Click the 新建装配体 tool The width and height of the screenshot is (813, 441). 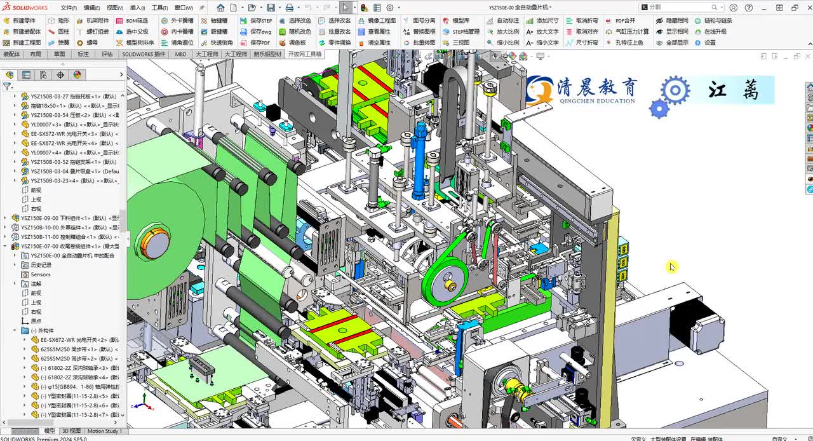(x=22, y=31)
